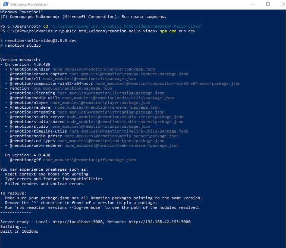Click the '@remotion/gif' package name

point(25,160)
